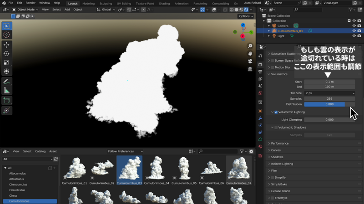The image size is (364, 204).
Task: Click the asset browser settings gear
Action: click(251, 151)
